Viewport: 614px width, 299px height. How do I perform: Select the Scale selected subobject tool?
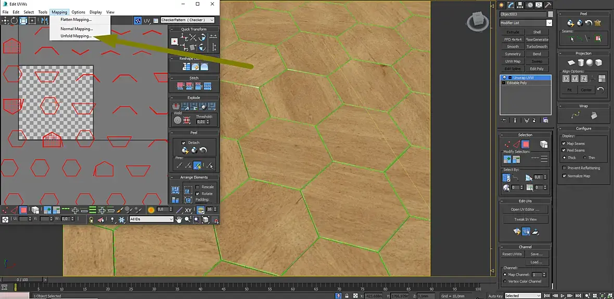pyautogui.click(x=23, y=20)
